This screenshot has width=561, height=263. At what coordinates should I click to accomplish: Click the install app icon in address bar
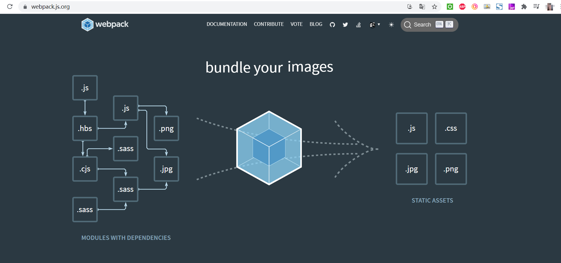tap(410, 6)
